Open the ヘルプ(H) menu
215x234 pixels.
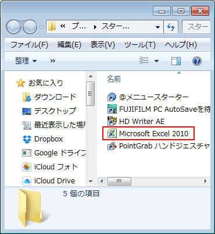pos(181,45)
